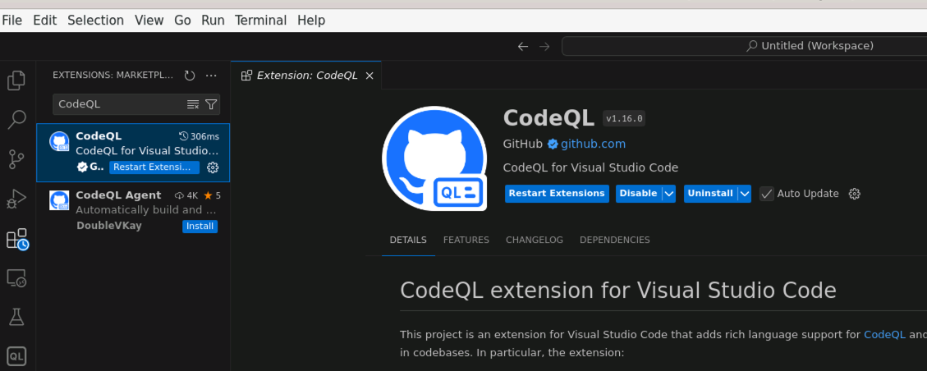Open the Go menu
The height and width of the screenshot is (371, 927).
pos(182,21)
